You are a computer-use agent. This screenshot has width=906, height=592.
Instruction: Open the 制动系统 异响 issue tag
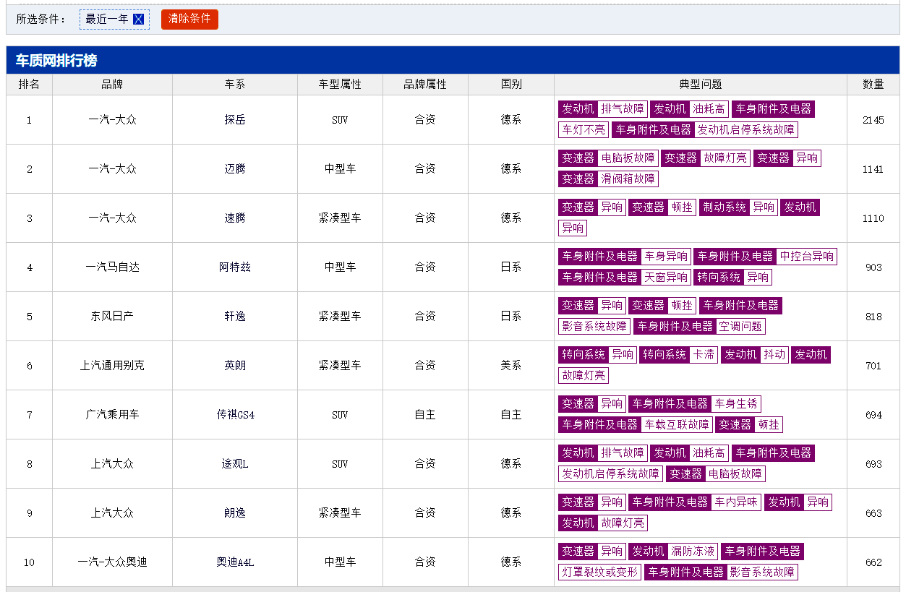tap(738, 207)
